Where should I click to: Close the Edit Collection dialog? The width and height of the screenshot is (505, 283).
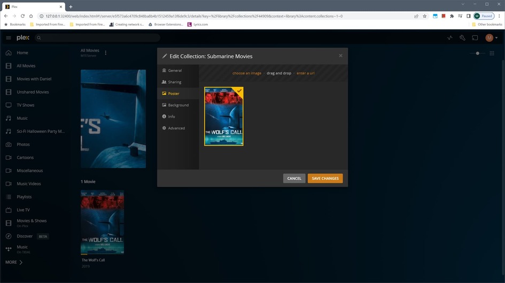pyautogui.click(x=340, y=56)
